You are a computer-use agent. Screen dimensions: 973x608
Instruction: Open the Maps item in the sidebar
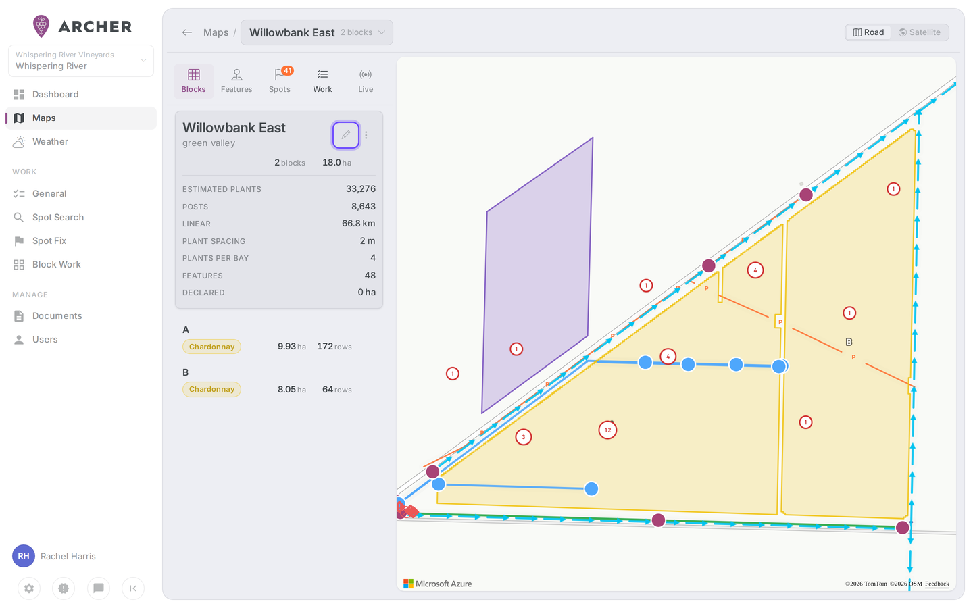tap(81, 118)
